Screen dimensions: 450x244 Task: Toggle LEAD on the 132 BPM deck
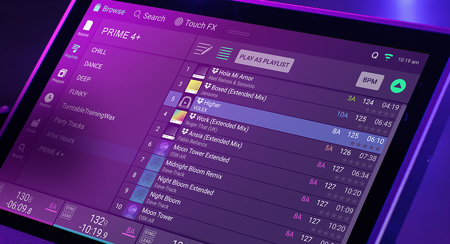pyautogui.click(x=66, y=215)
